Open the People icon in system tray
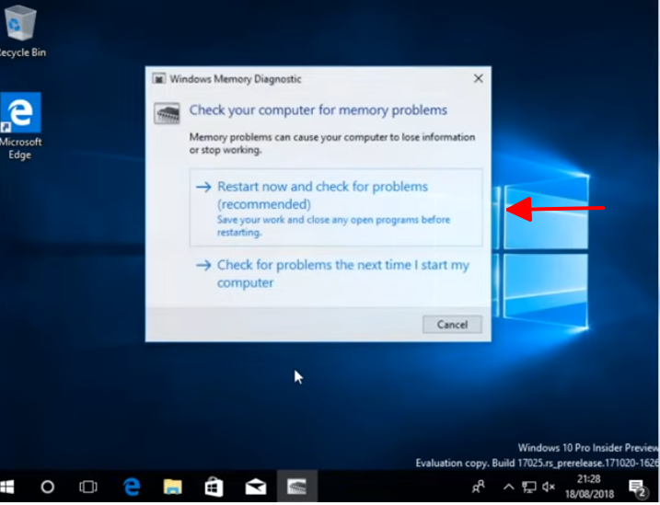 coord(478,486)
